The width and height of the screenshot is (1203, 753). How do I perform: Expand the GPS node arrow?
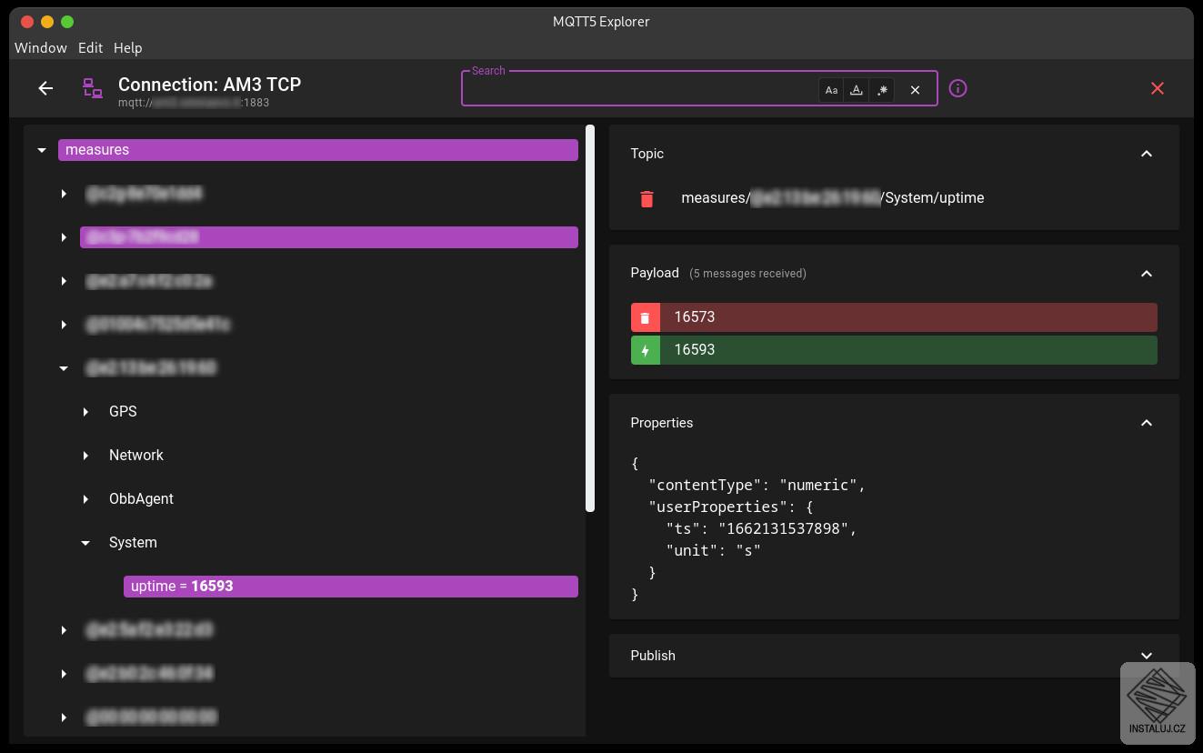(85, 412)
